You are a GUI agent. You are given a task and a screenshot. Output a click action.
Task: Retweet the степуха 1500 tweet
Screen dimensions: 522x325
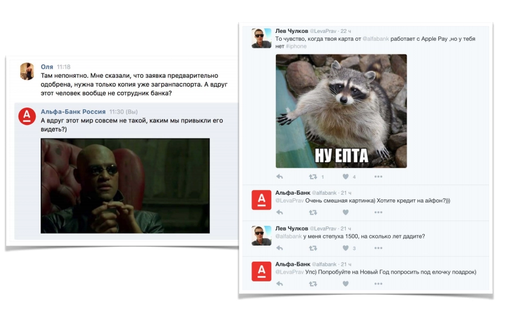313,248
